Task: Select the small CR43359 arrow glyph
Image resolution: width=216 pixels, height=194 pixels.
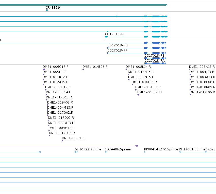Action: (47, 10)
